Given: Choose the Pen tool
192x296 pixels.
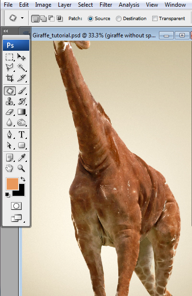Looking at the screenshot, I should [x=10, y=135].
